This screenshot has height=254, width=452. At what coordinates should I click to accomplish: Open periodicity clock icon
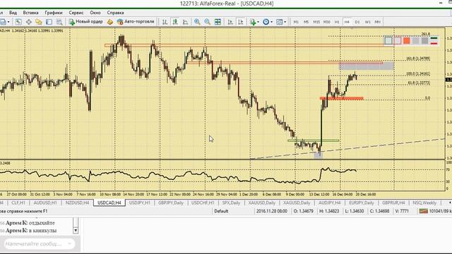[266, 22]
